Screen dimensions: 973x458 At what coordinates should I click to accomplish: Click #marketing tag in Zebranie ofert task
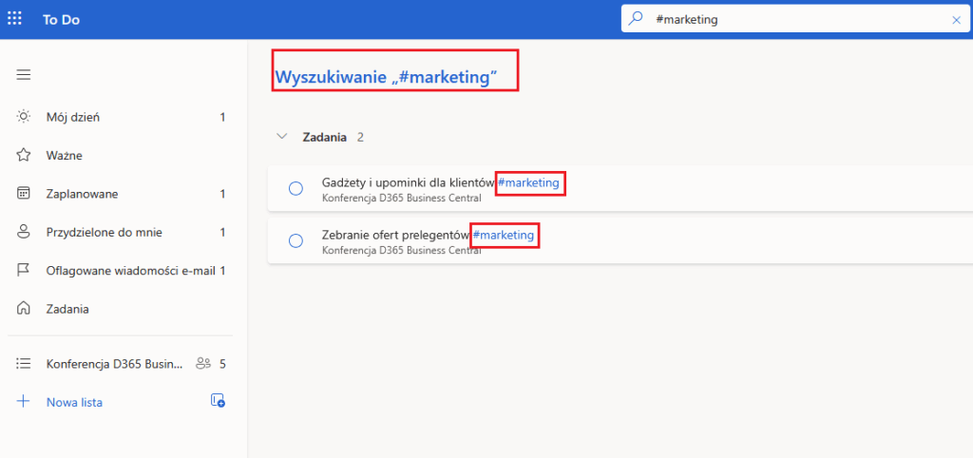click(x=504, y=235)
